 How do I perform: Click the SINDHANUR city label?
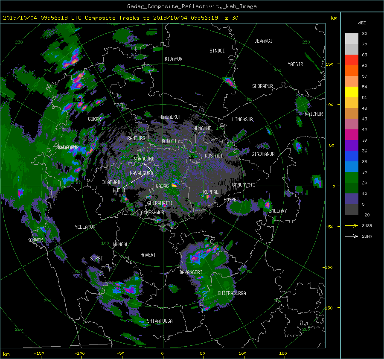(263, 154)
